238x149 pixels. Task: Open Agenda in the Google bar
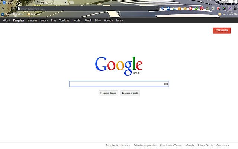click(108, 20)
